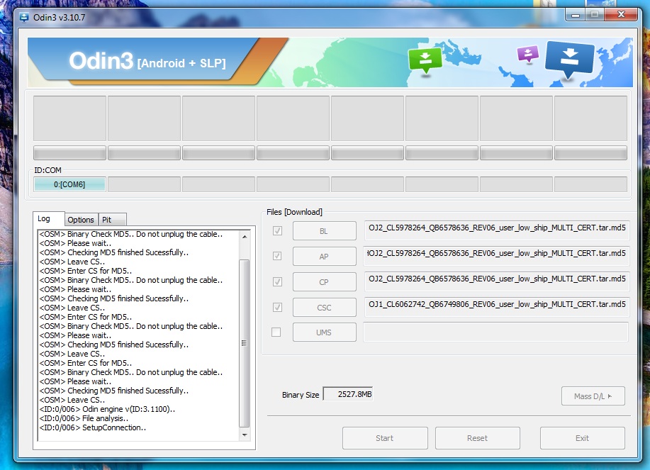Screen dimensions: 650x470
Task: Open the Options tab
Action: coord(81,220)
